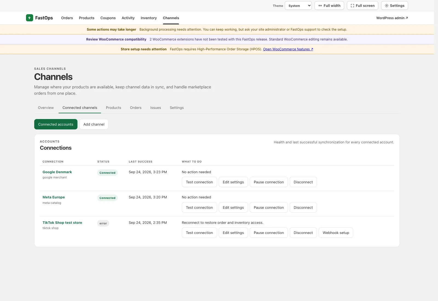The image size is (438, 301).
Task: Open the channel Settings tab
Action: 177,108
